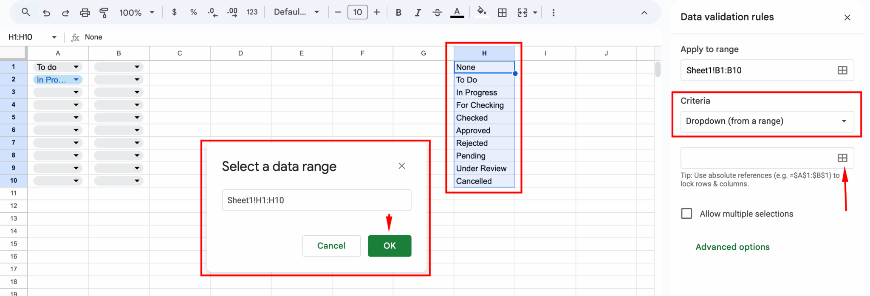
Task: Click the redo arrow icon
Action: pyautogui.click(x=65, y=13)
